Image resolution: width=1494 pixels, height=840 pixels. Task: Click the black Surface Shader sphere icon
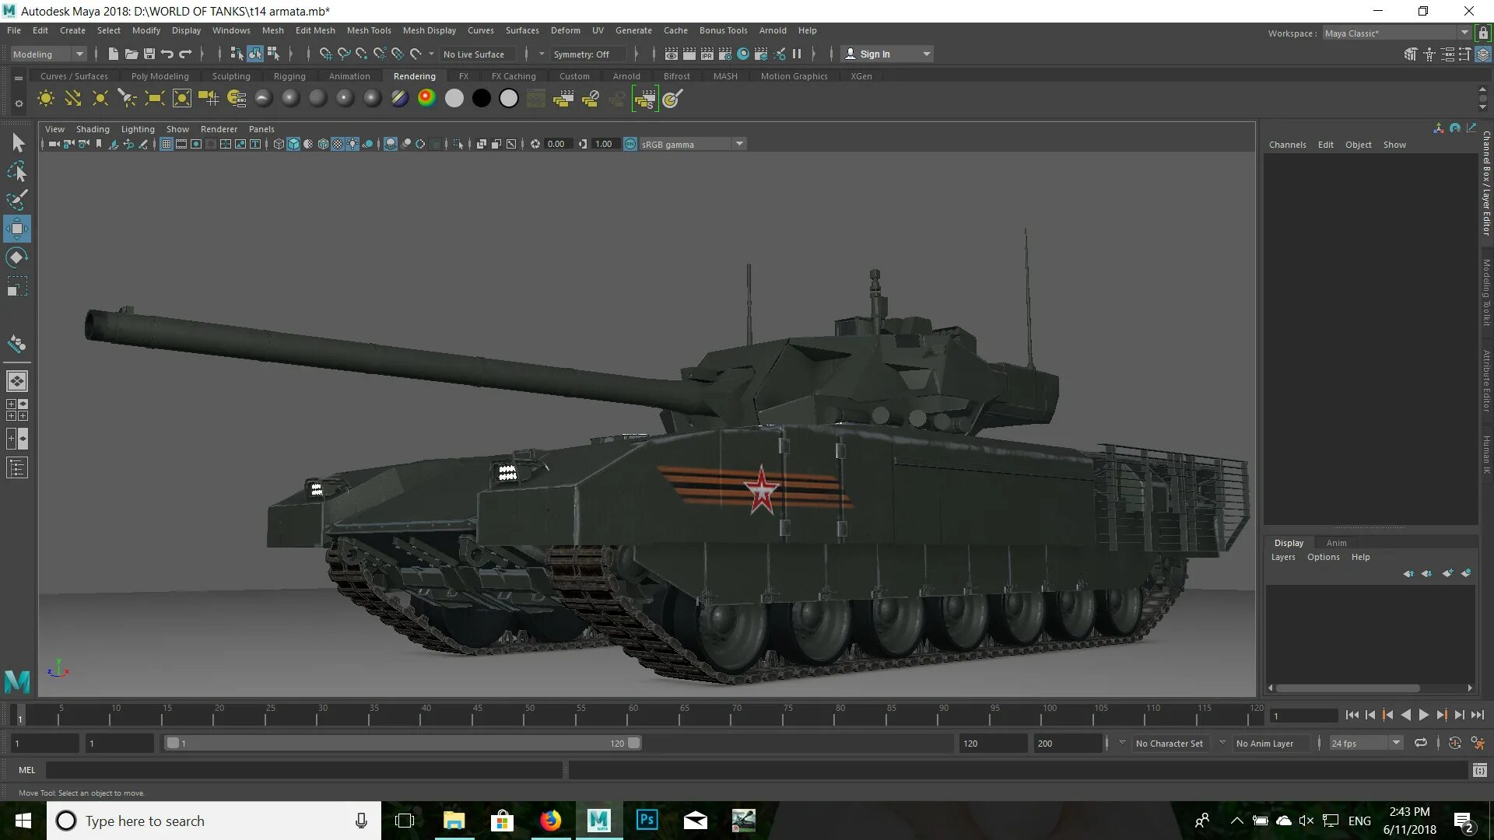(482, 99)
